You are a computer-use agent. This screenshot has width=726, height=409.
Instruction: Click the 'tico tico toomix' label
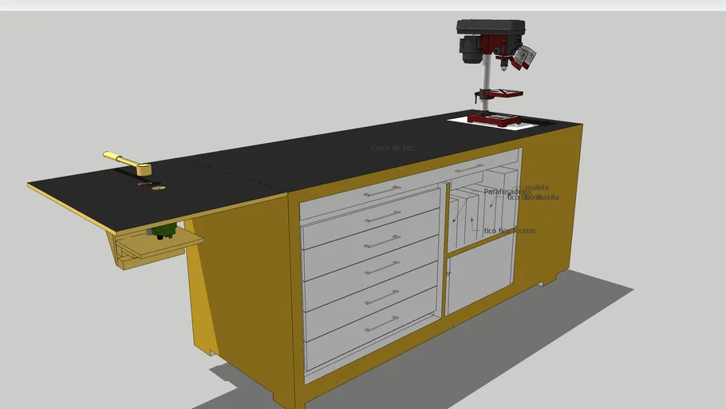click(x=510, y=231)
